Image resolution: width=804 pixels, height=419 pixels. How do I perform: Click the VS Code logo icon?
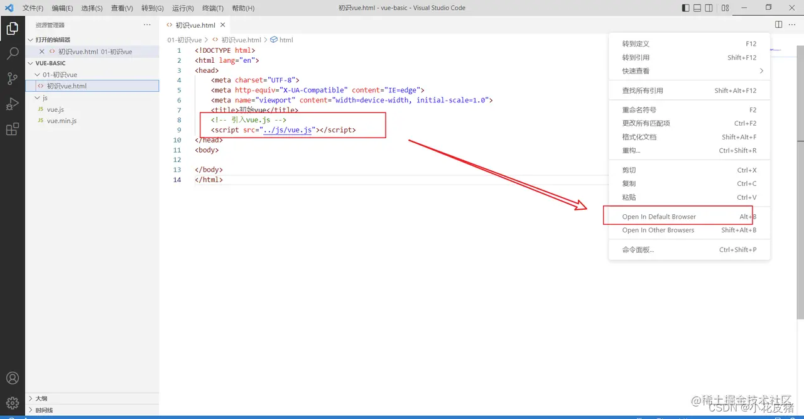click(x=9, y=8)
